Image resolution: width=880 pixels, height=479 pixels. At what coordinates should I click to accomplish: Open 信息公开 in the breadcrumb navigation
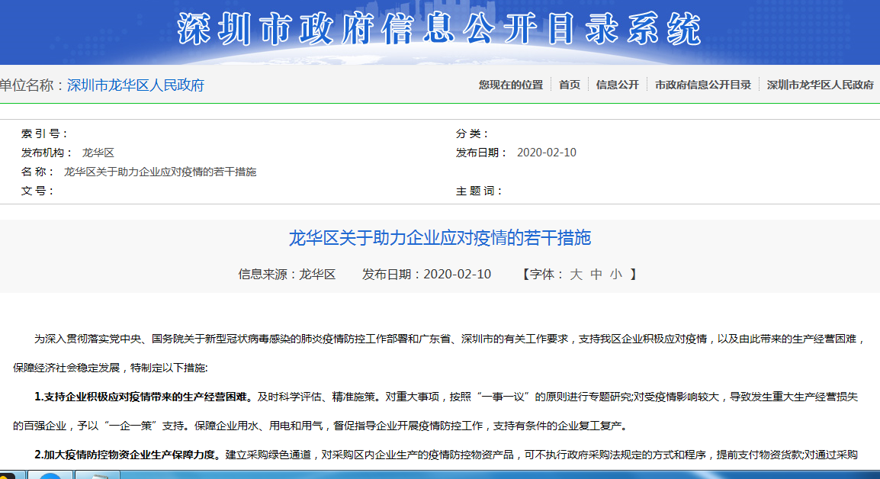tap(617, 85)
